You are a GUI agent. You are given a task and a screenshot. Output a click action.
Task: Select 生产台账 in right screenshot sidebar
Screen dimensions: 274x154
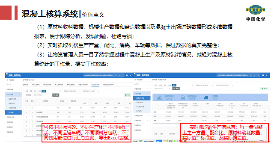139,111
